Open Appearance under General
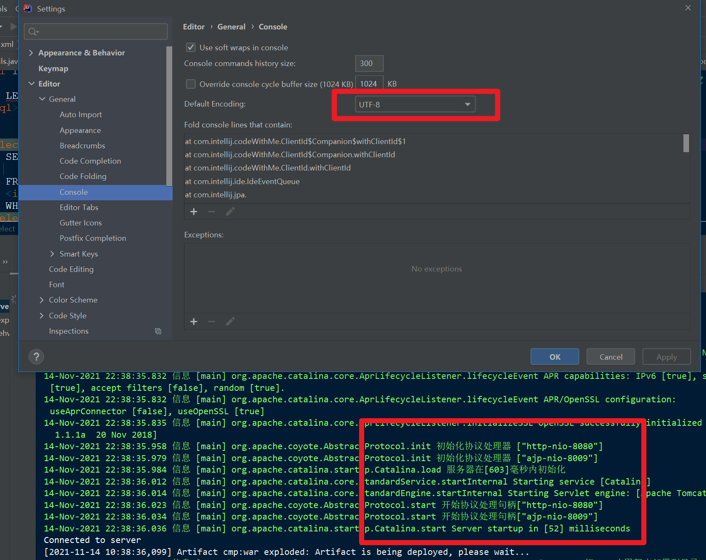This screenshot has height=560, width=706. [x=80, y=130]
